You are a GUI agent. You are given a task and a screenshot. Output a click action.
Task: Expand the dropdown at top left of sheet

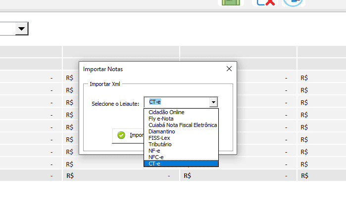pos(22,29)
